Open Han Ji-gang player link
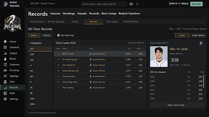 pyautogui.click(x=68, y=88)
